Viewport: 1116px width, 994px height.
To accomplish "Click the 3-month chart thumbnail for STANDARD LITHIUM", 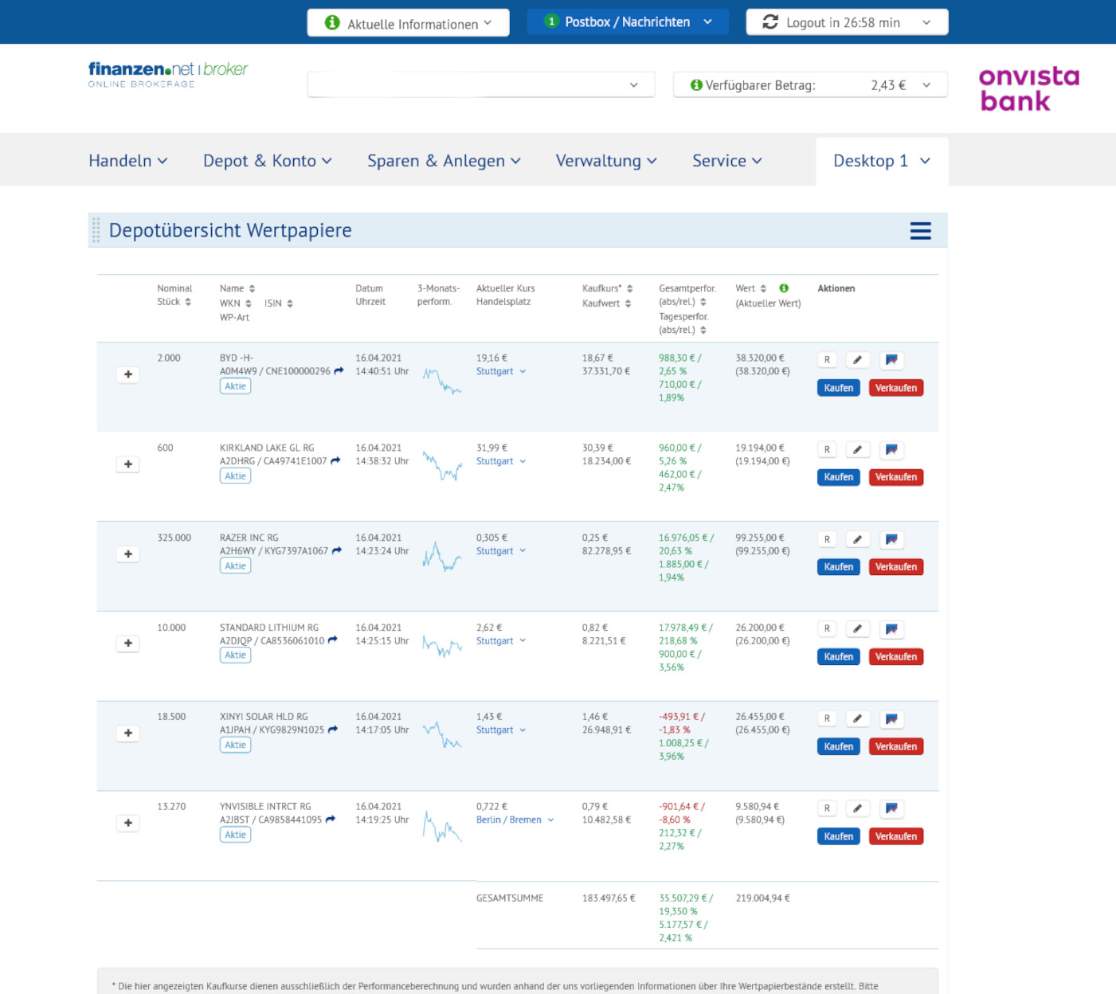I will (x=442, y=645).
